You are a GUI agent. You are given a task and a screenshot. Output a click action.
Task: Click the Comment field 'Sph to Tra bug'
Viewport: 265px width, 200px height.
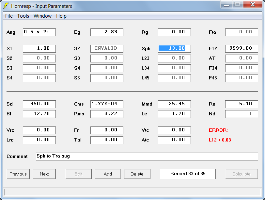coord(147,157)
